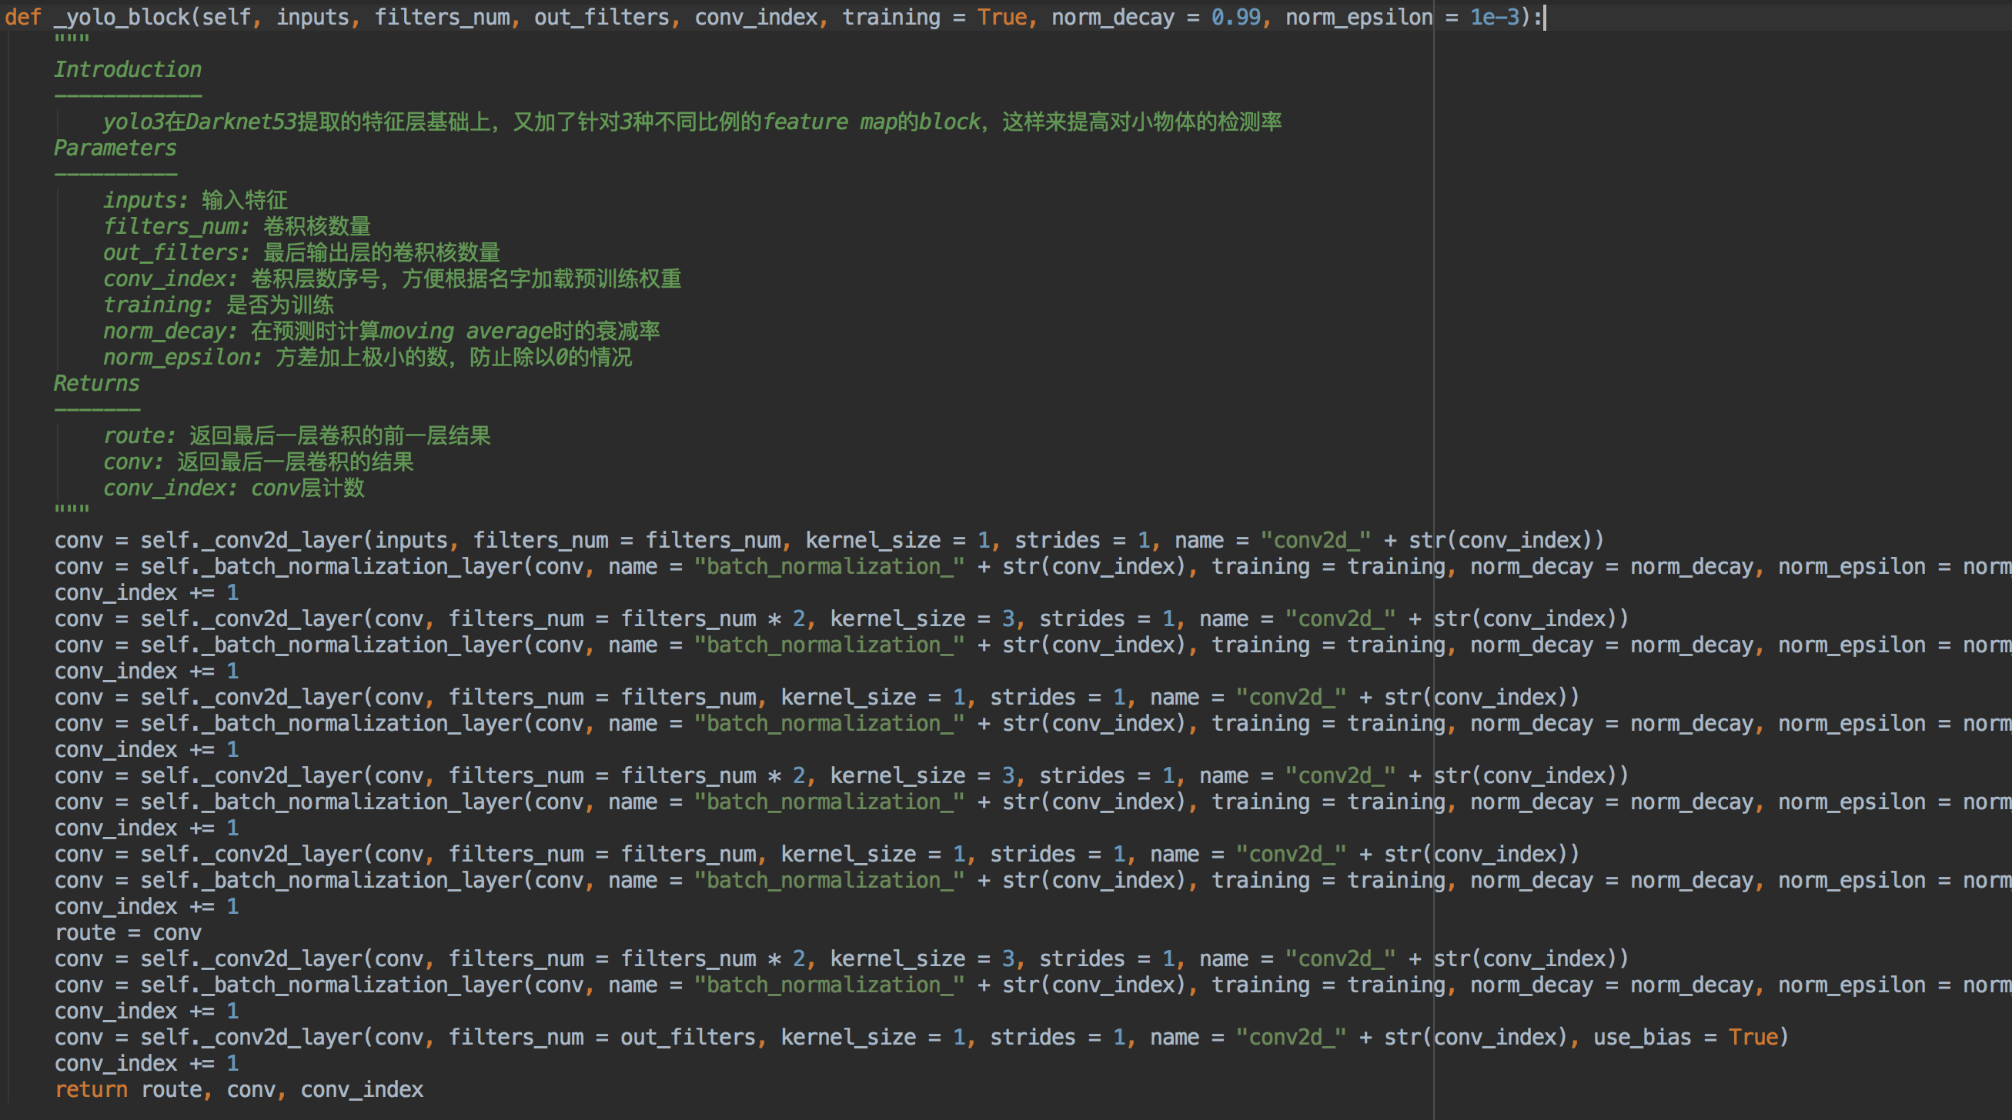Click the "route: 返回最后一层卷积的前一层结果" line
Image resolution: width=2012 pixels, height=1120 pixels.
point(297,435)
